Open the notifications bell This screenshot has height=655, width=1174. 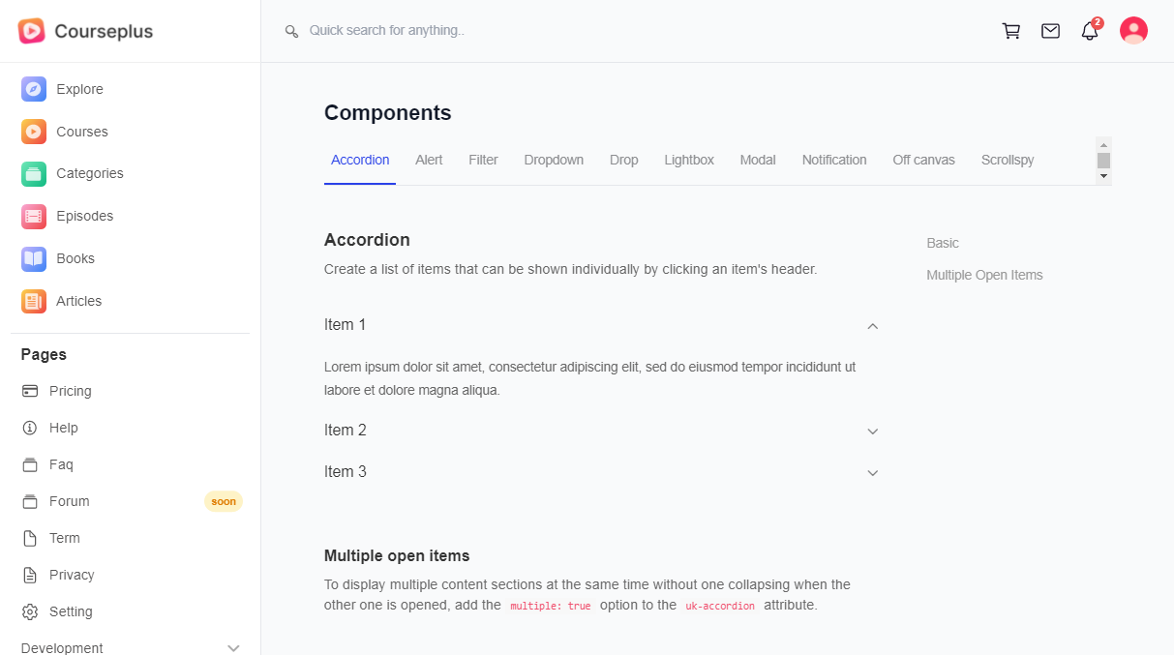pyautogui.click(x=1090, y=31)
